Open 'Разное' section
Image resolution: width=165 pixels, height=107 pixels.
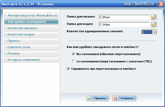[x=31, y=53]
